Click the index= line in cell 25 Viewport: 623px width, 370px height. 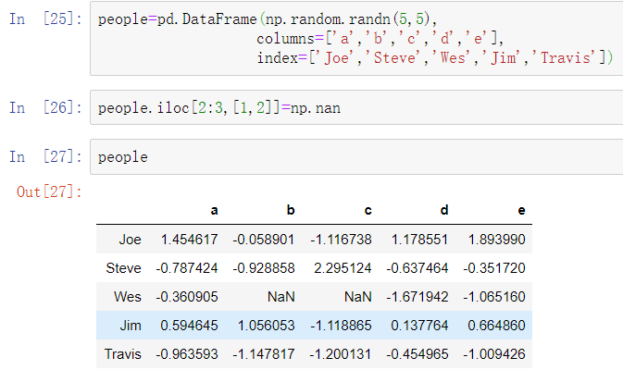[x=435, y=58]
